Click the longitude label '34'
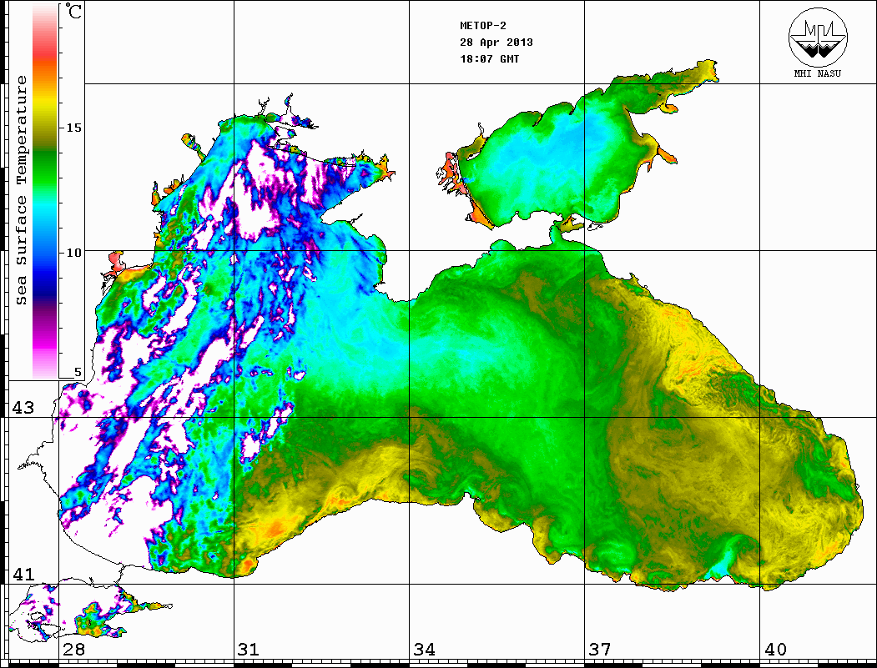877x668 pixels. [x=424, y=649]
